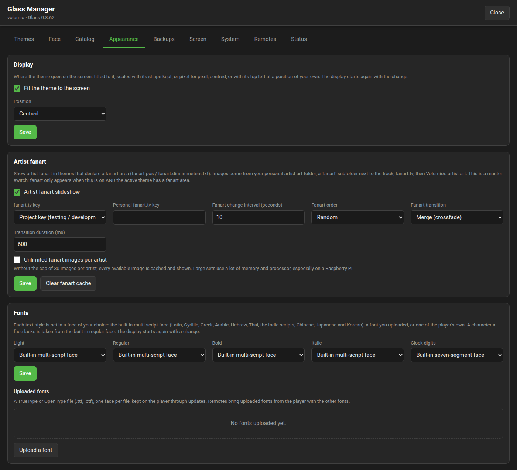
Task: Disable the Artist fanart slideshow checkbox
Action: [x=17, y=192]
